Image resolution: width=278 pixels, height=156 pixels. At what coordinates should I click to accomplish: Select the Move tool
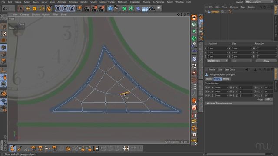click(28, 8)
